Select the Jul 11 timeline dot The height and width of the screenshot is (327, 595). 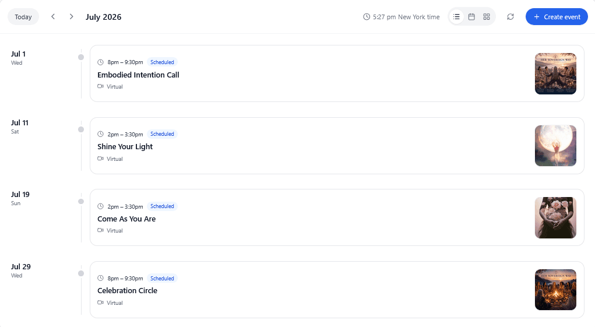click(x=81, y=129)
